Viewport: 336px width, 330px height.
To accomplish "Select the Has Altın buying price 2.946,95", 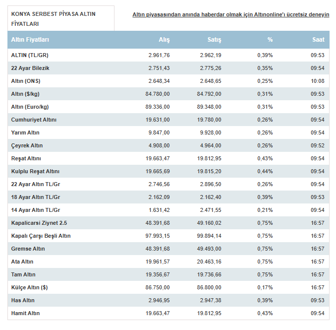I will tap(159, 300).
